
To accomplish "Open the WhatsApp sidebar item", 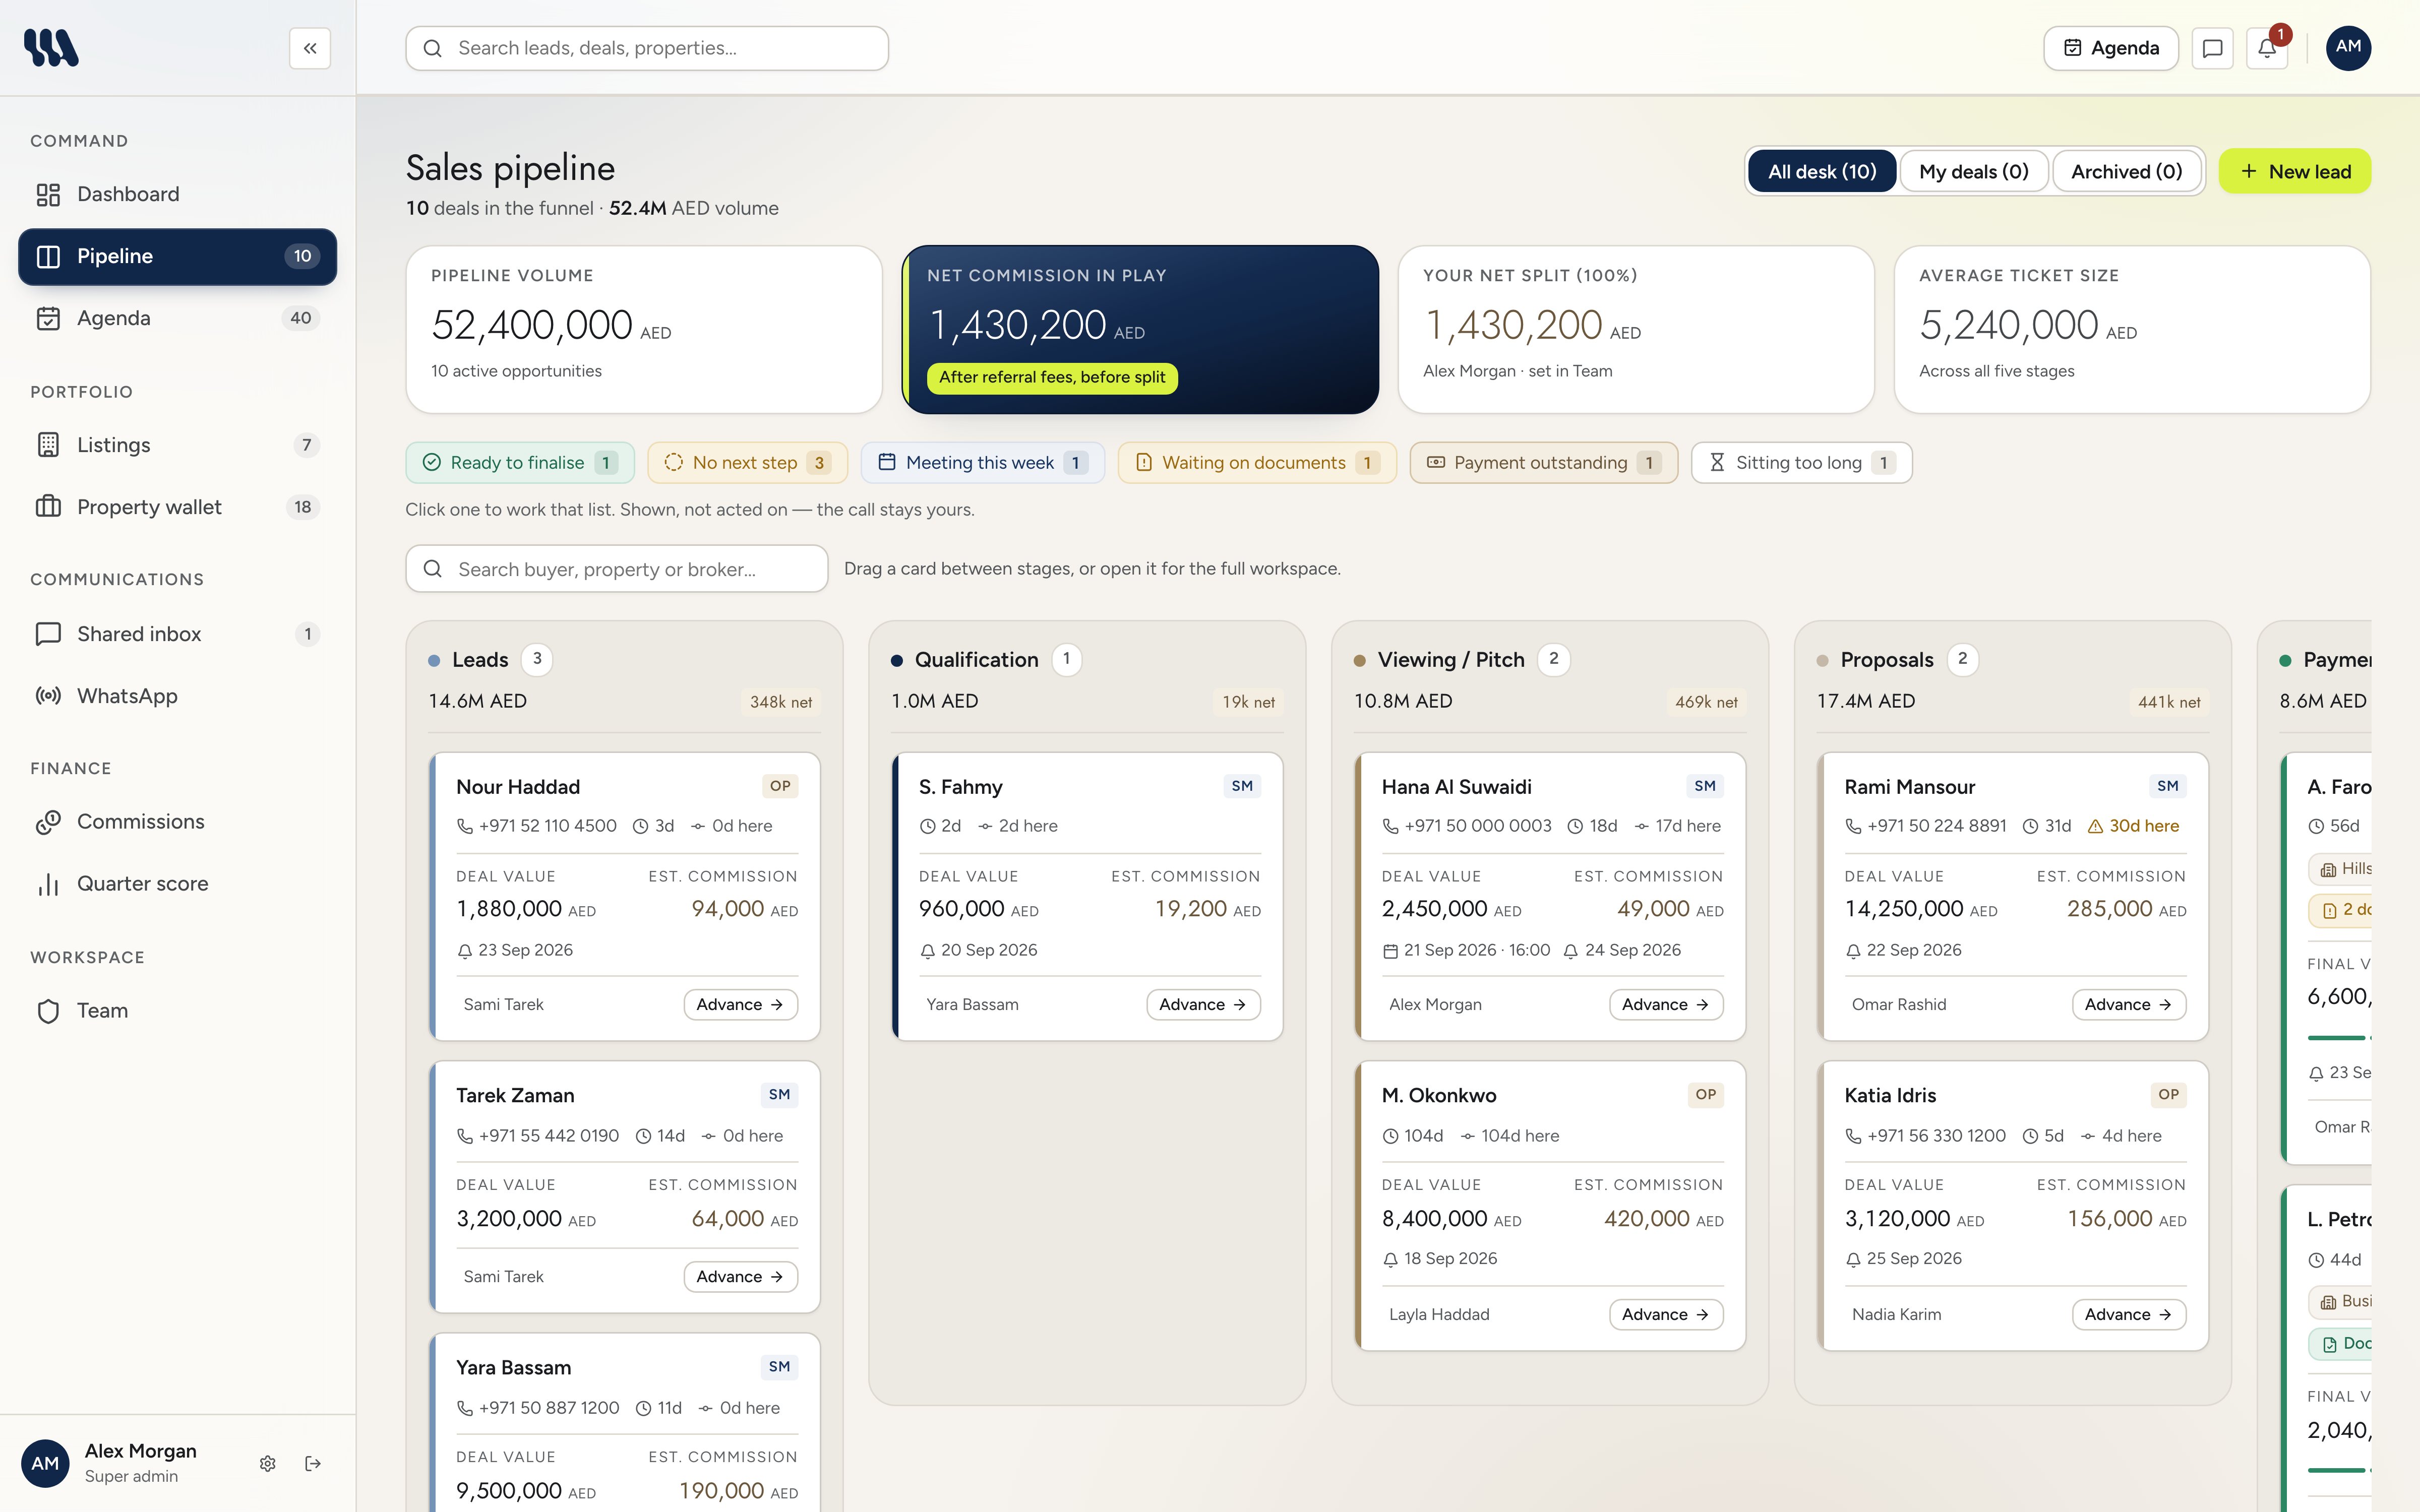I will pyautogui.click(x=178, y=696).
